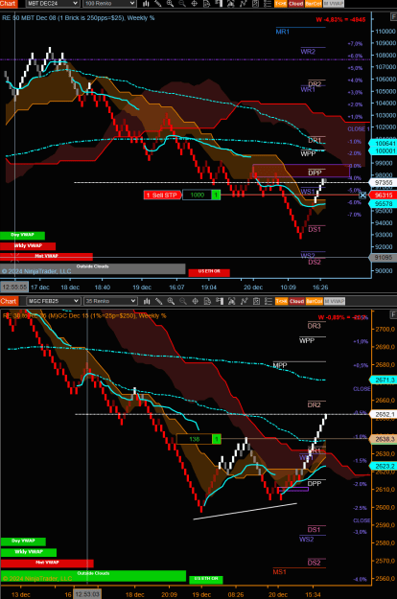
Task: Click green quantity box beside 1000 order
Action: pos(216,195)
